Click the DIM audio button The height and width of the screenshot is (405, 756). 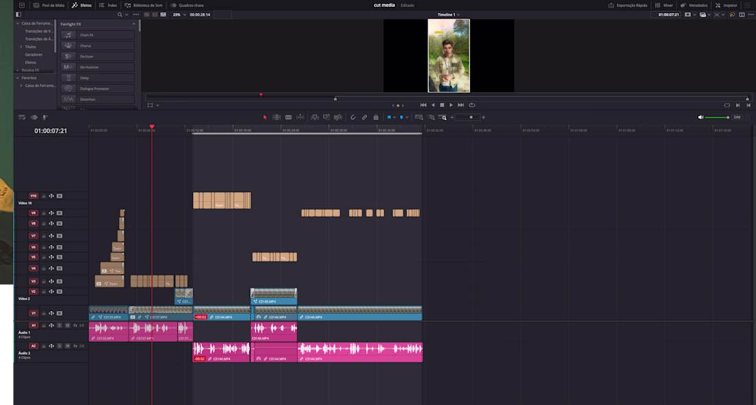737,117
